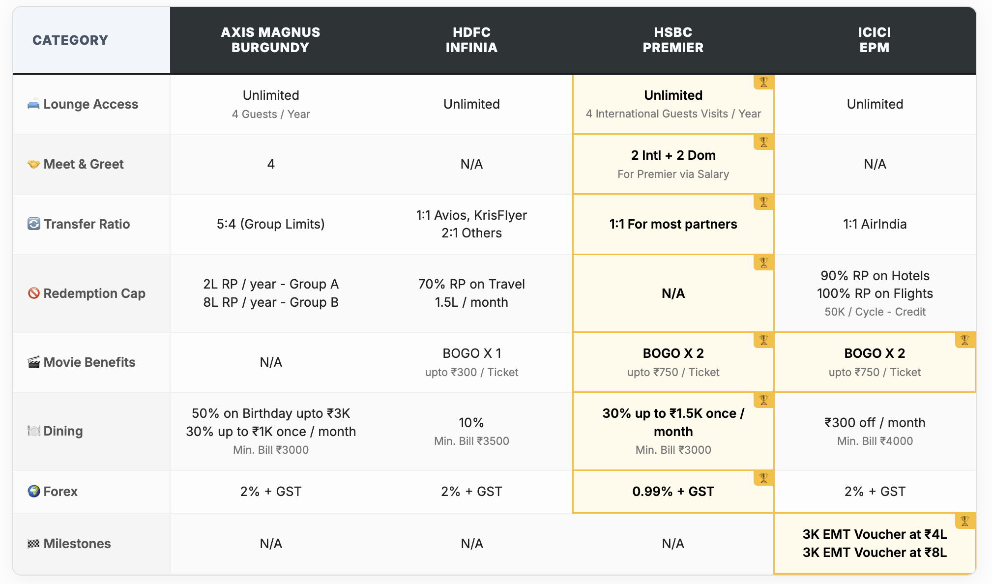Select the HSBC PREMIER column header
Image resolution: width=992 pixels, height=584 pixels.
[x=673, y=40]
